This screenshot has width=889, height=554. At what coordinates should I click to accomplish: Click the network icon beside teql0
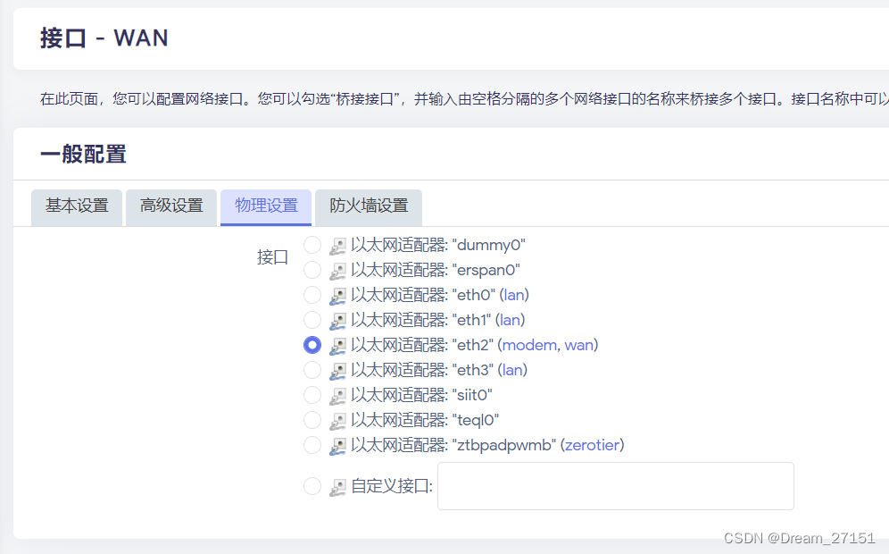337,421
